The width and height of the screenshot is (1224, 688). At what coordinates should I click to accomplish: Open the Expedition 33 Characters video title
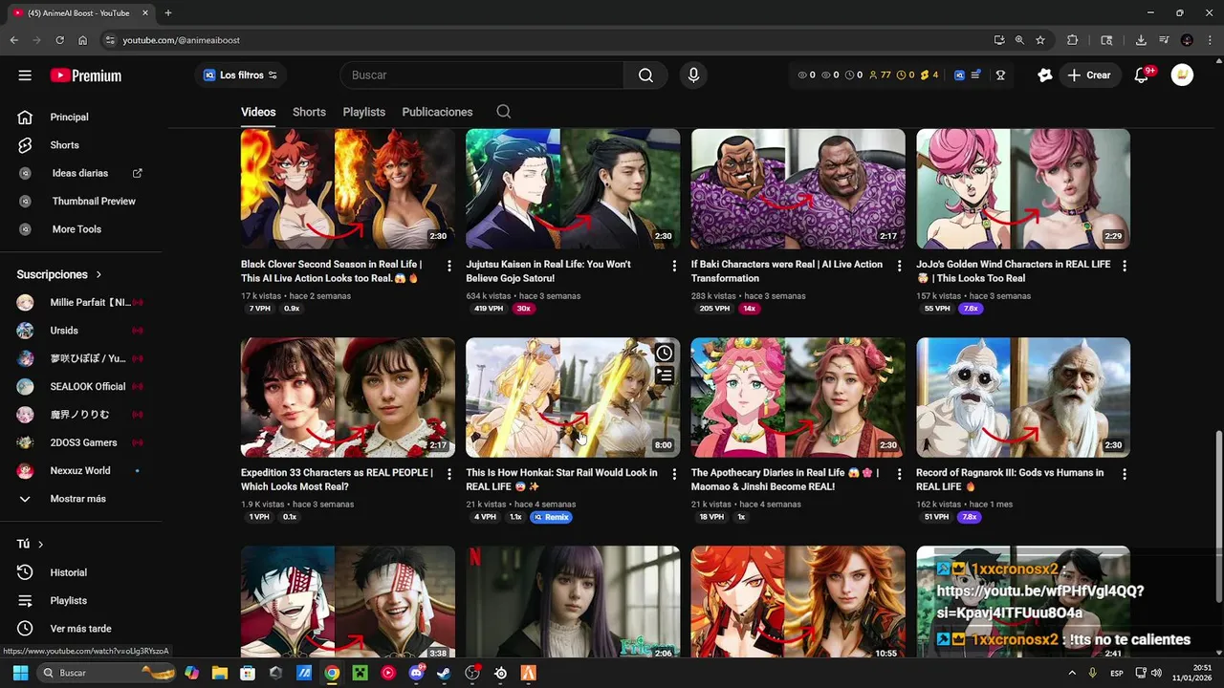(x=337, y=480)
